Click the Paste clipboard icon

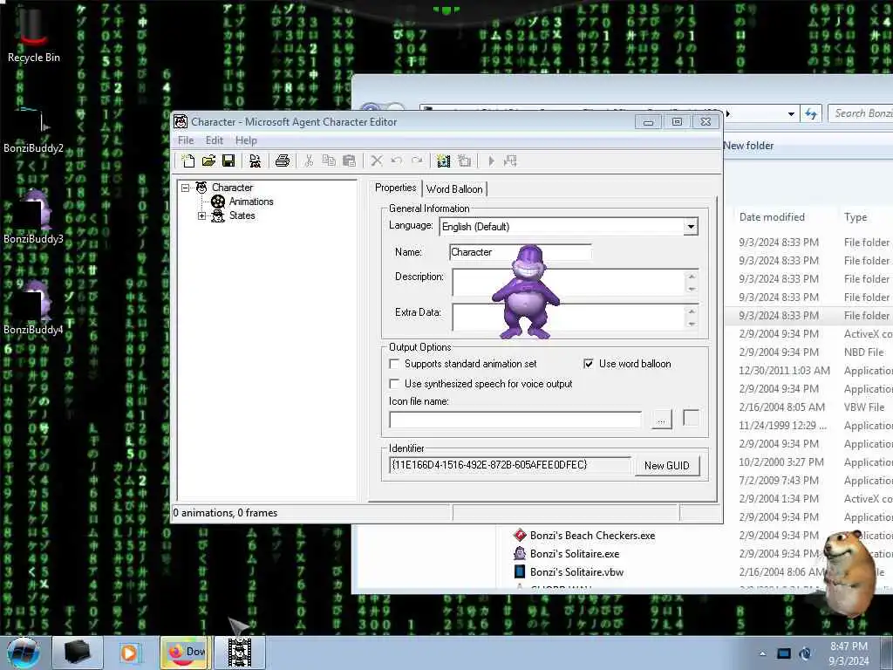click(349, 161)
